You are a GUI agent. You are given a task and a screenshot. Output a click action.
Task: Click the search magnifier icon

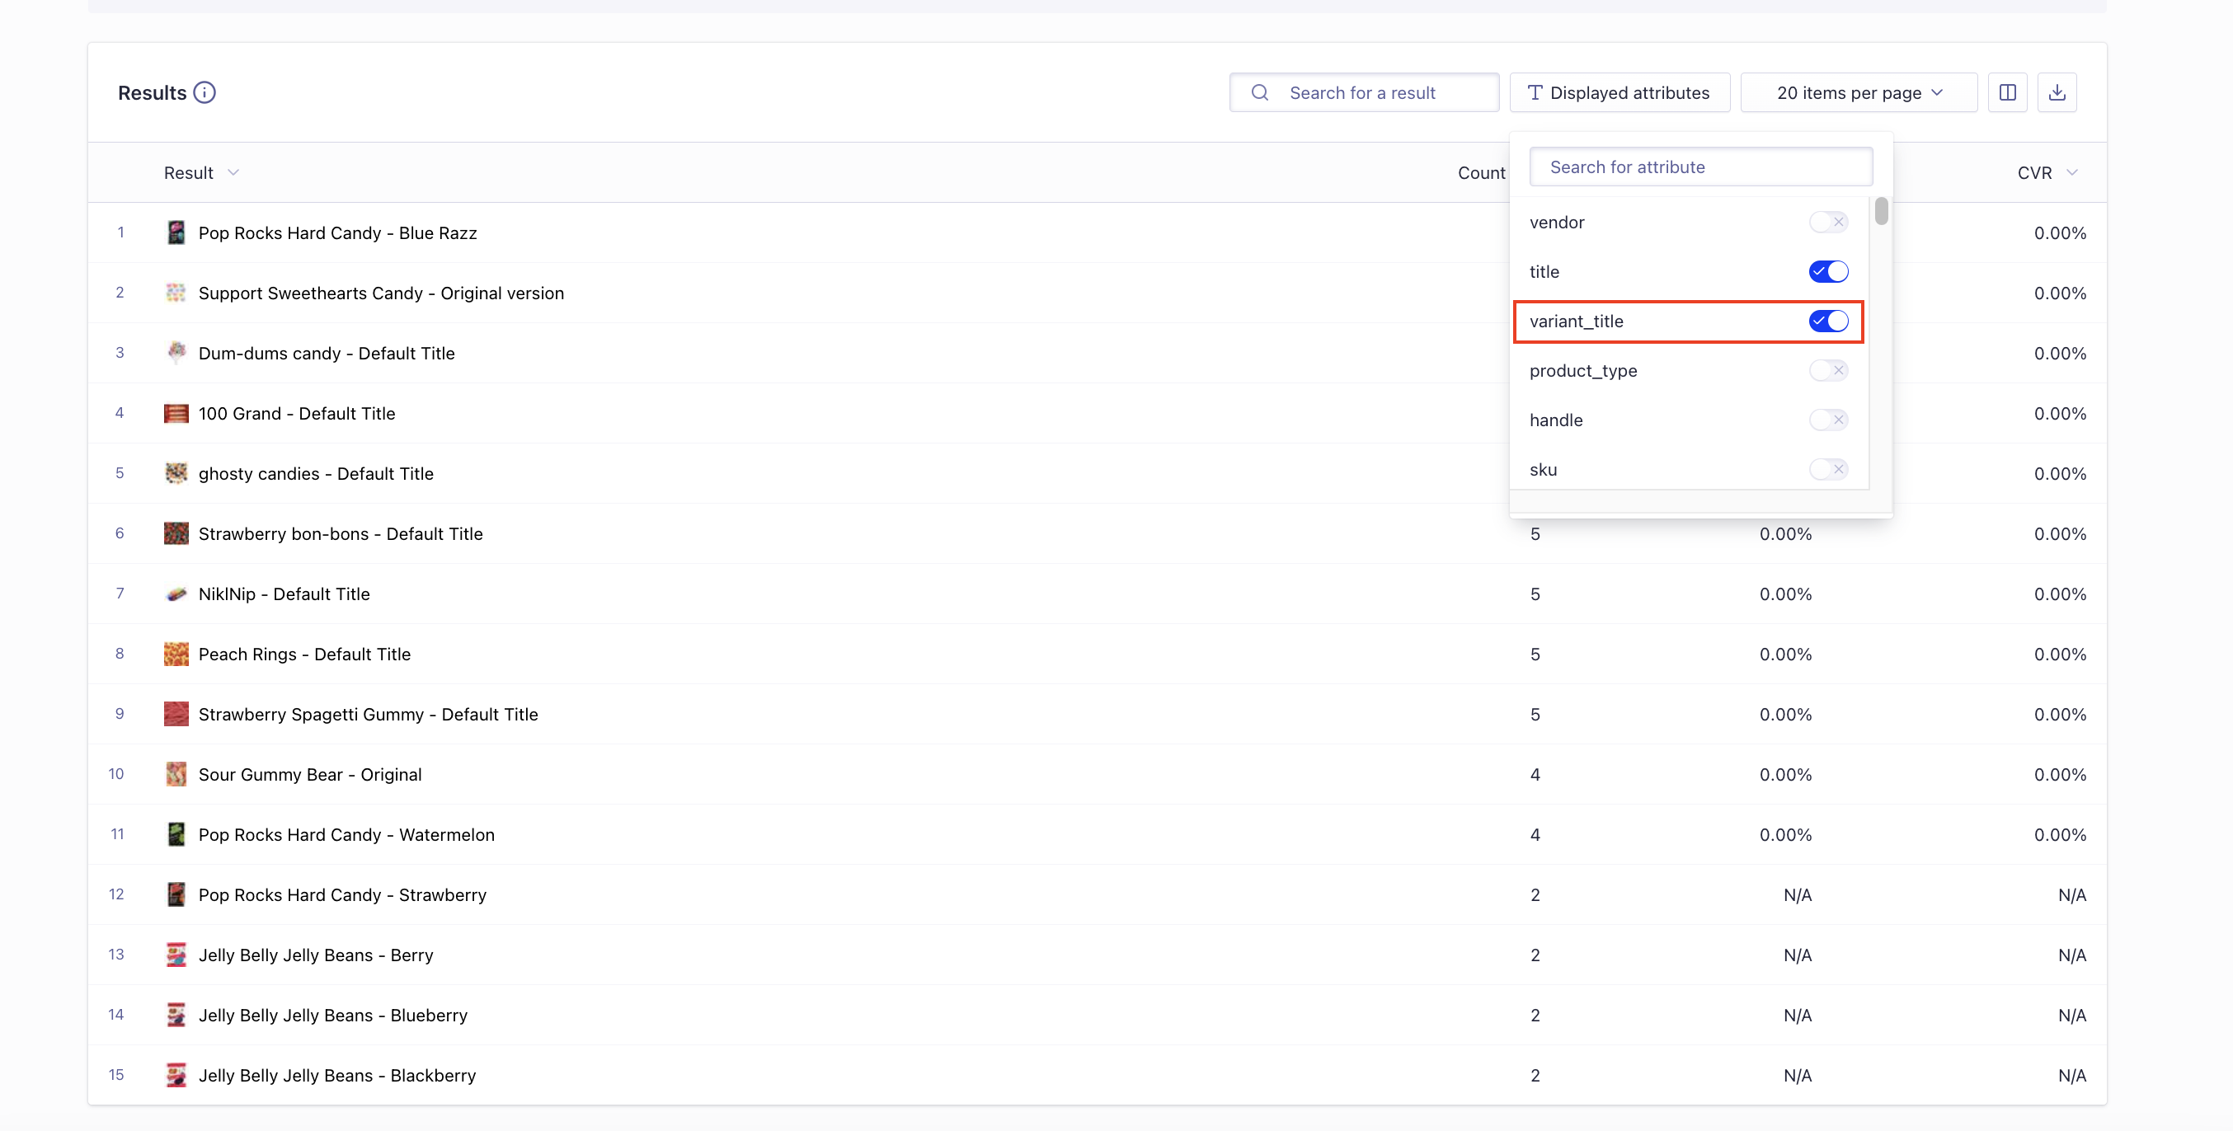pos(1259,92)
